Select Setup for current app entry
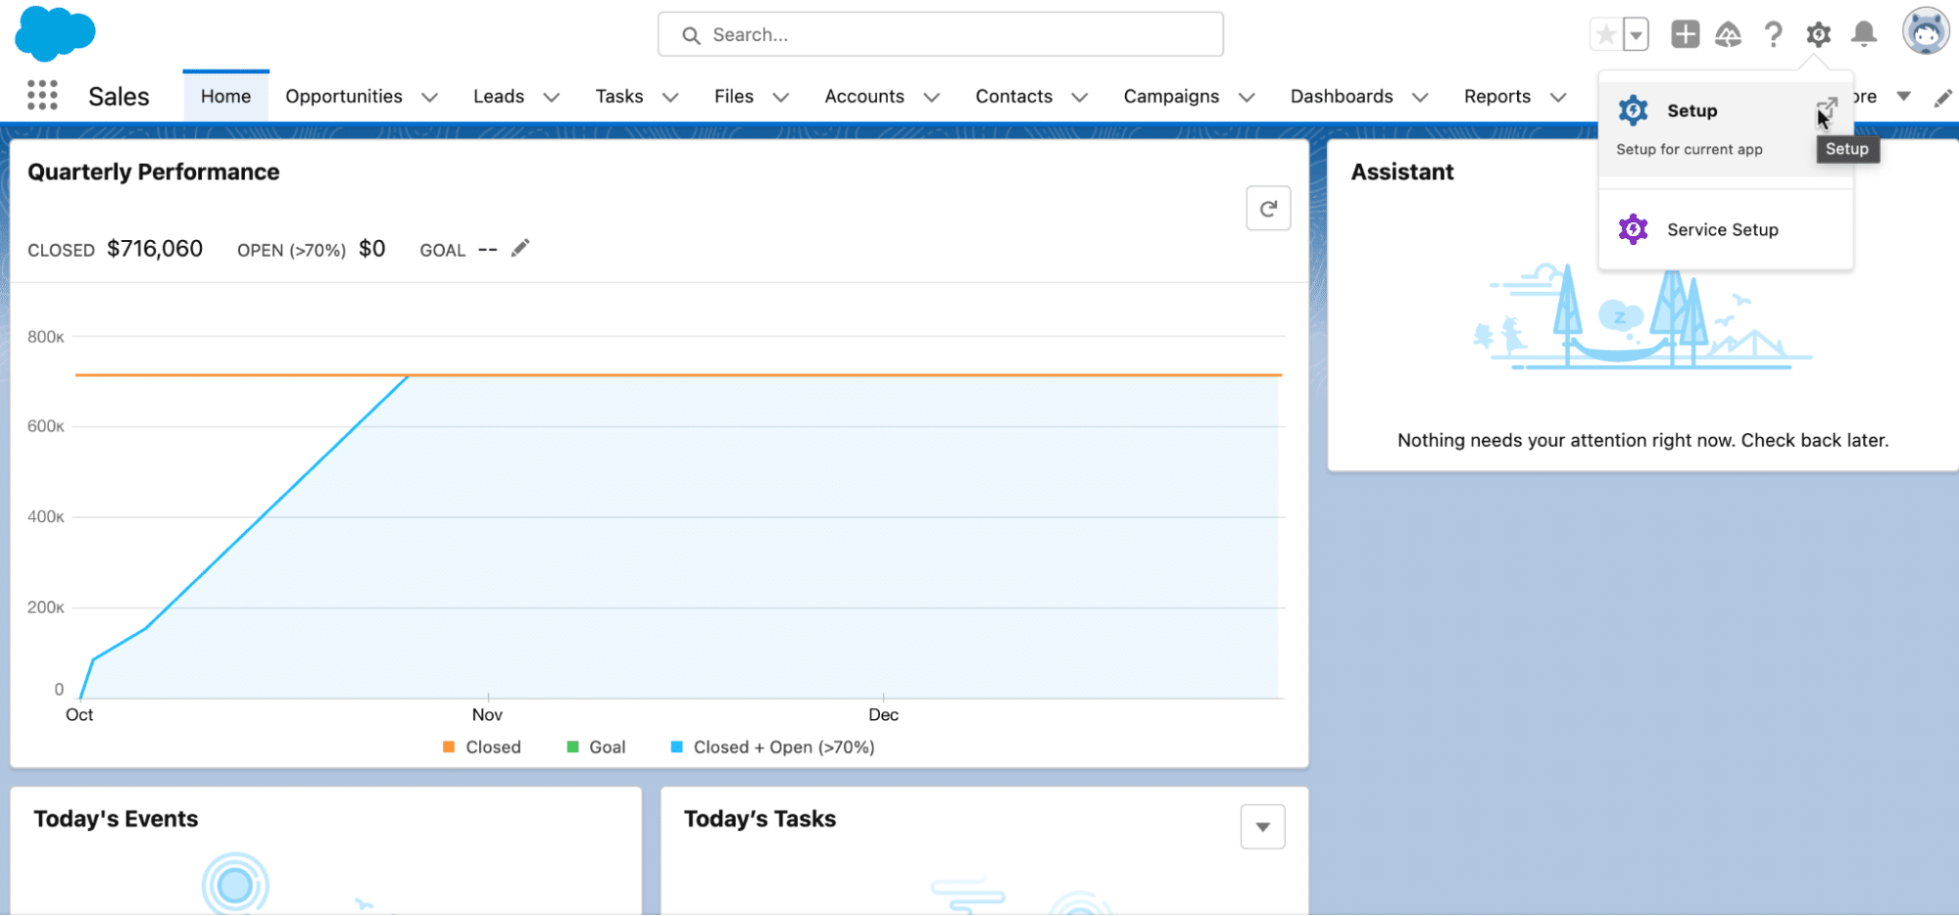This screenshot has width=1959, height=916. click(x=1725, y=128)
